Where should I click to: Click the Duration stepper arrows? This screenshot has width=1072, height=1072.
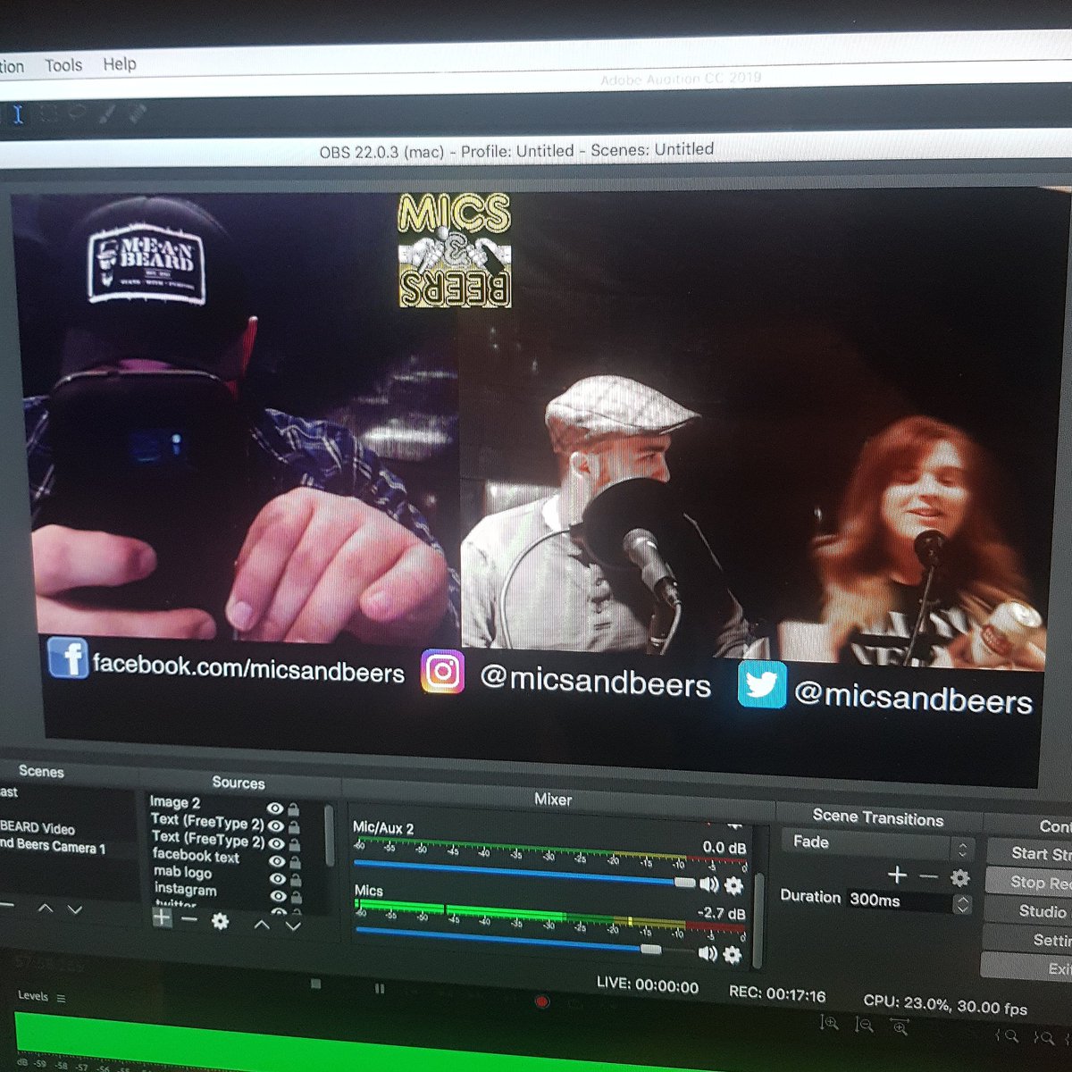tap(962, 904)
